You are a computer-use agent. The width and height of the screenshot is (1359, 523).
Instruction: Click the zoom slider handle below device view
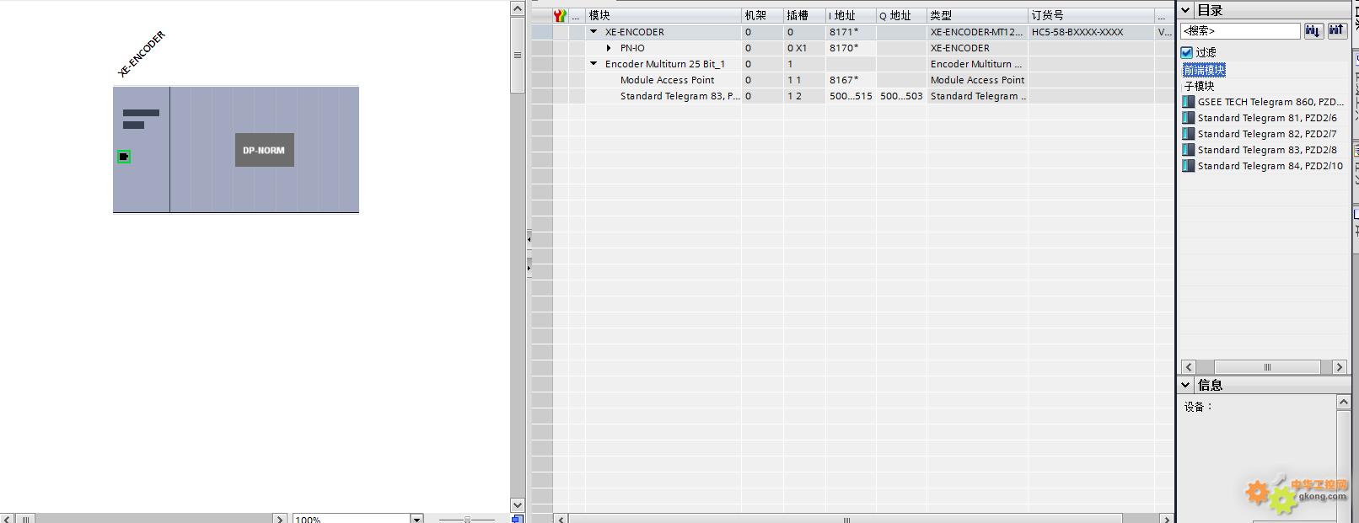pyautogui.click(x=467, y=520)
